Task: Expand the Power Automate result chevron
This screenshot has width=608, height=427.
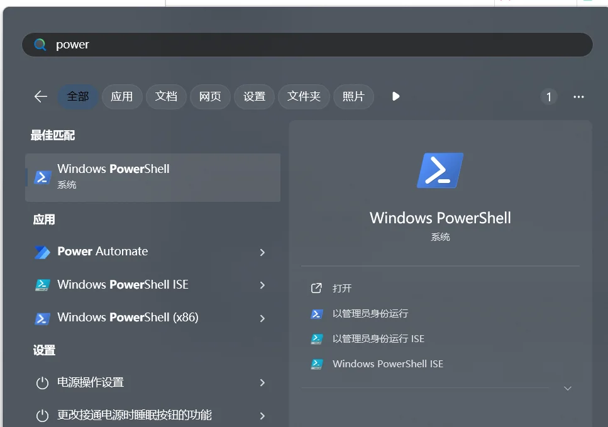Action: tap(262, 252)
